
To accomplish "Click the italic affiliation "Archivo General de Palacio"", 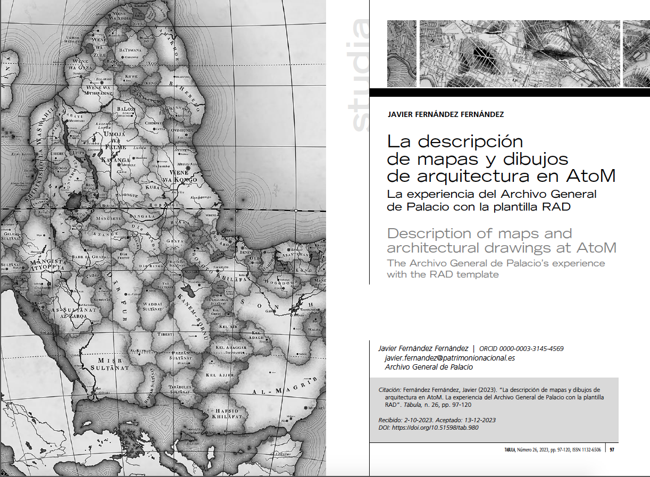I will click(x=429, y=367).
